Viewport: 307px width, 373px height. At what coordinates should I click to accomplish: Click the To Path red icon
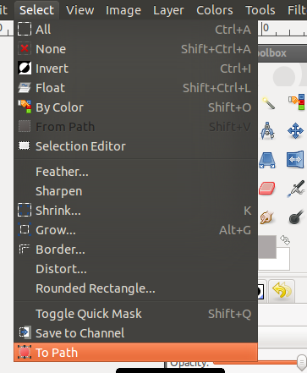(25, 352)
